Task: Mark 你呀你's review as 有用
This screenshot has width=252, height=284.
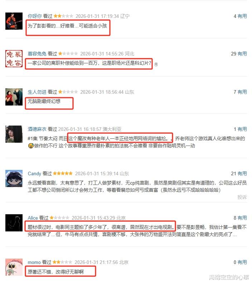Action: [x=242, y=16]
